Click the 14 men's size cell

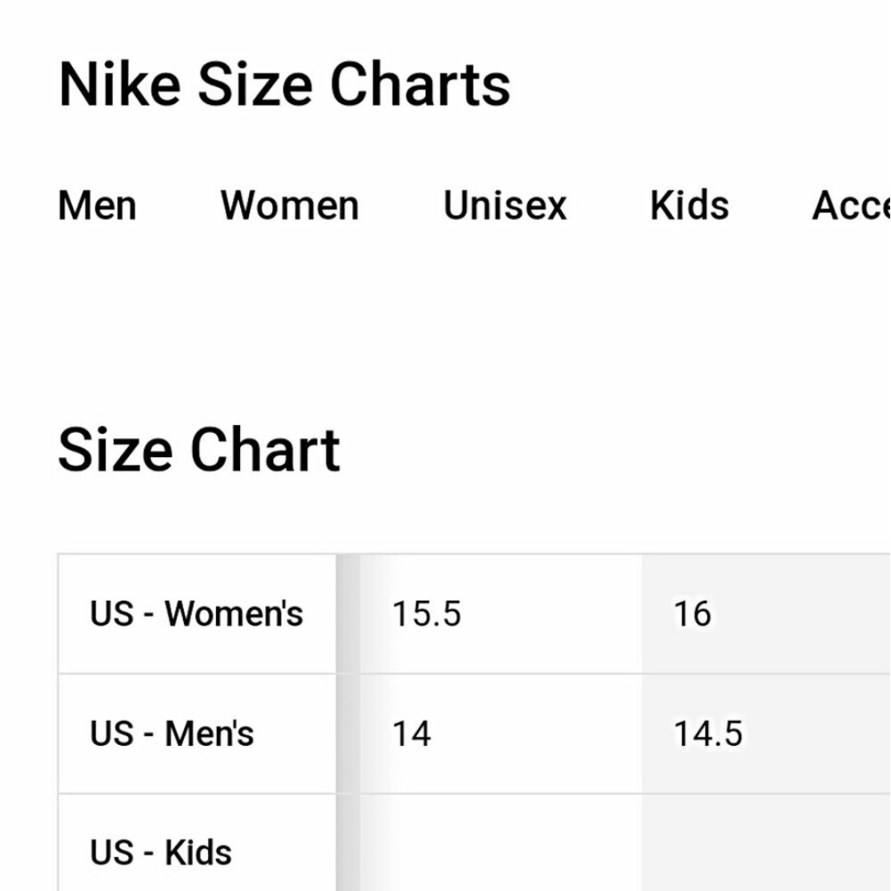pos(502,733)
